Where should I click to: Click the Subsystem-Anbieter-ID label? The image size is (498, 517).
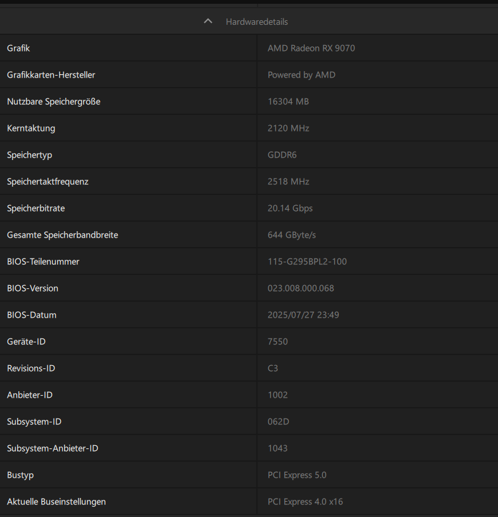coord(53,449)
